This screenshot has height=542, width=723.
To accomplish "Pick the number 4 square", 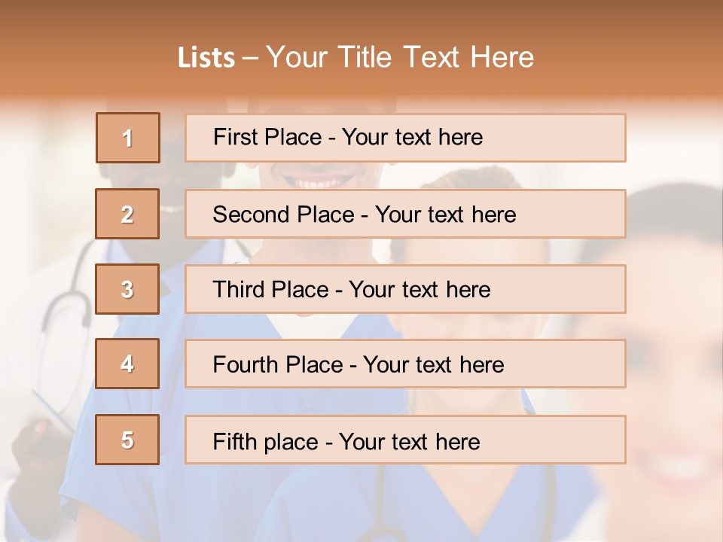I will [x=127, y=364].
